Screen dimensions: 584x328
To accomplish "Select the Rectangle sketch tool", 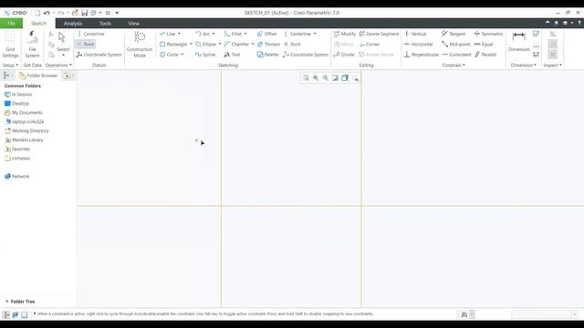I will pos(173,45).
